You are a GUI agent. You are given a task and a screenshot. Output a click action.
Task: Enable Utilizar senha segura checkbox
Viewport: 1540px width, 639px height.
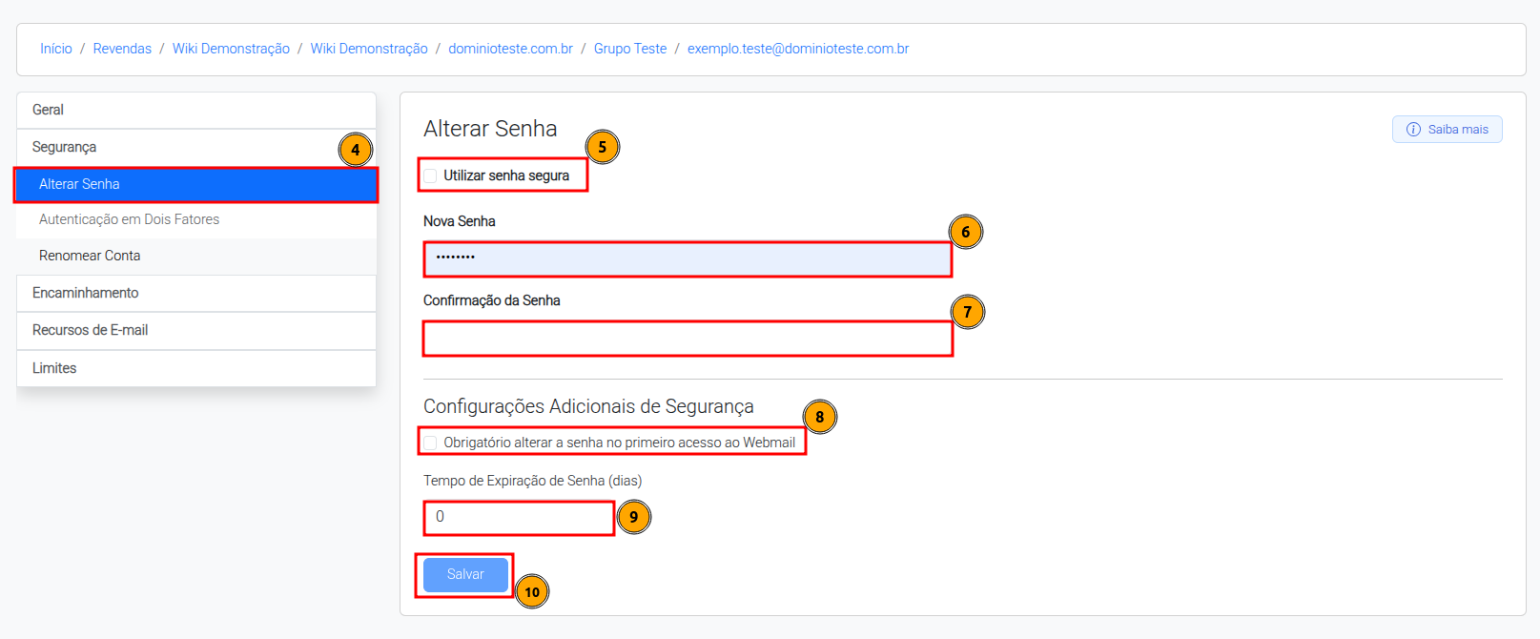click(x=431, y=175)
